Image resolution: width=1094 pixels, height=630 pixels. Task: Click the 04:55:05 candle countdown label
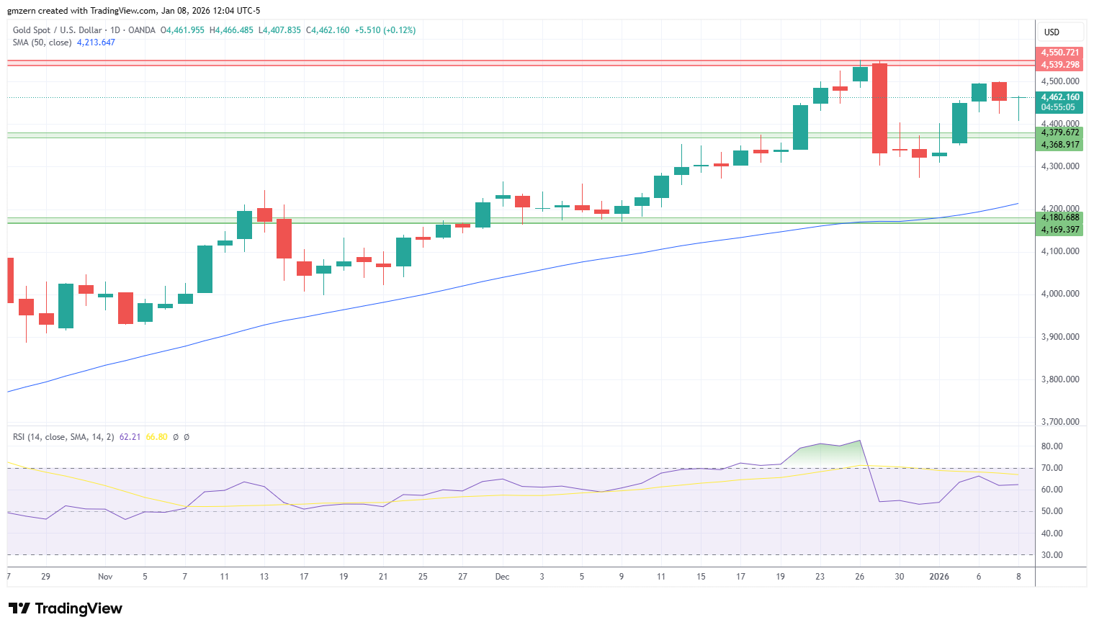1059,107
